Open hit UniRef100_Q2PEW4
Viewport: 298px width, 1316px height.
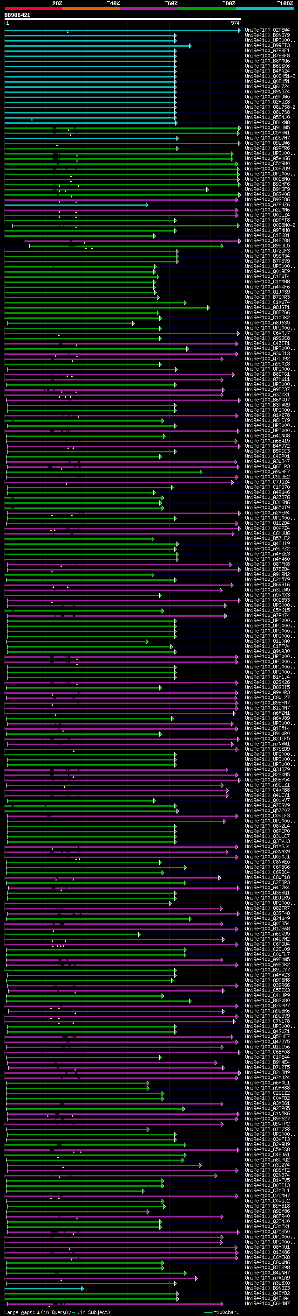[x=267, y=30]
